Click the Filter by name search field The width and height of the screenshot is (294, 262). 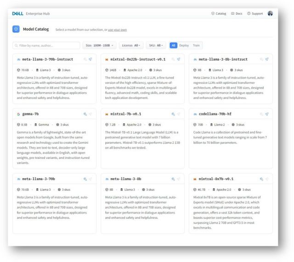(x=46, y=46)
